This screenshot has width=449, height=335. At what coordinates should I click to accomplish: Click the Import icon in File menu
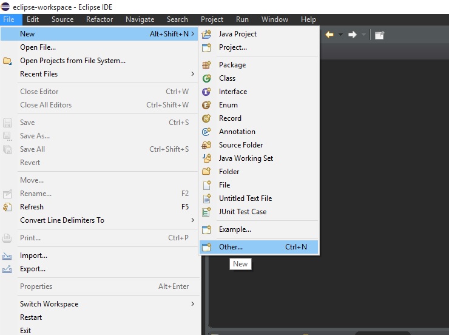[x=7, y=255]
